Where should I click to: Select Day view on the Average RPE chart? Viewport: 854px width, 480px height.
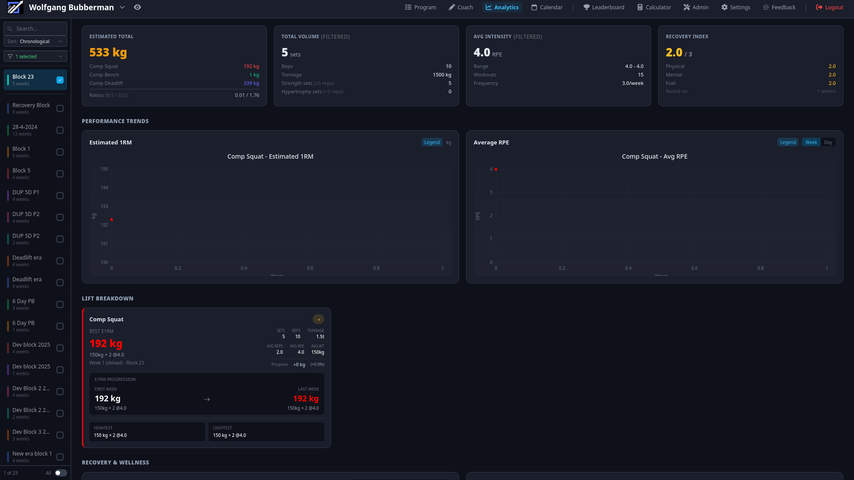coord(828,142)
